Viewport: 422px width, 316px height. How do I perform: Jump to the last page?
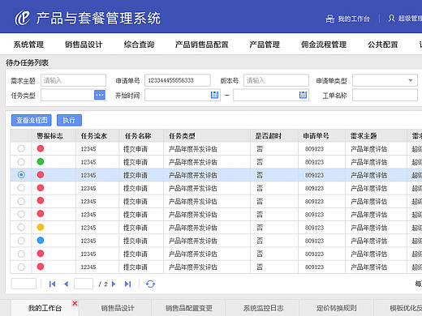coord(127,284)
